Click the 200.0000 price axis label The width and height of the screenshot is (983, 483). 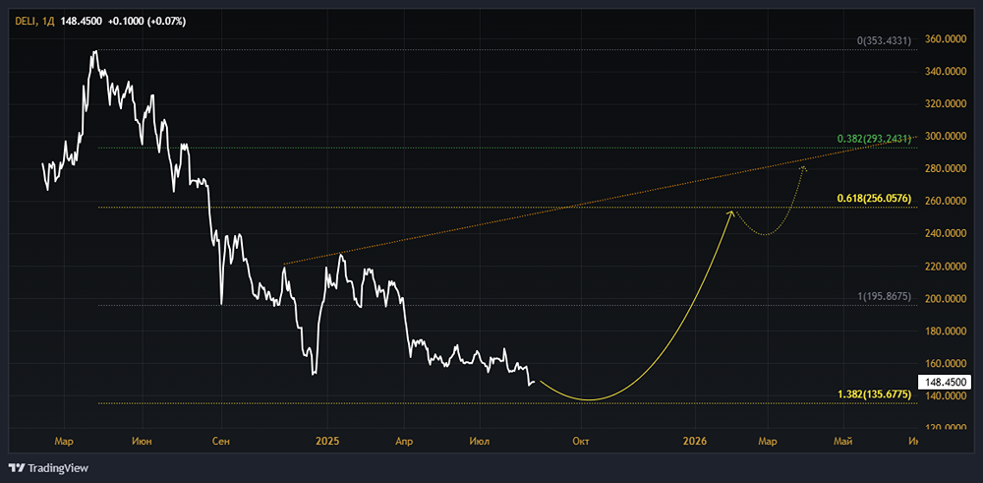tap(946, 299)
